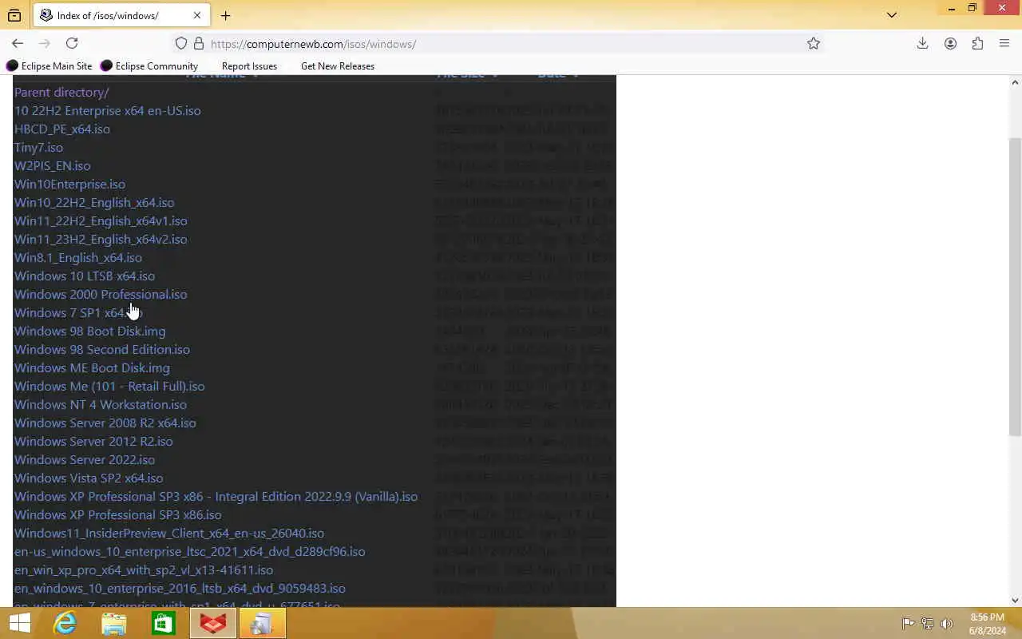Image resolution: width=1022 pixels, height=639 pixels.
Task: Download XP SP3 Integral Edition (Vanilla).iso
Action: [216, 496]
